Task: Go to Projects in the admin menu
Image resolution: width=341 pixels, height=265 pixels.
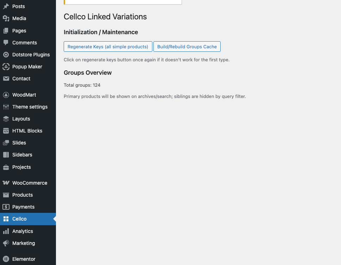Action: [x=28, y=167]
